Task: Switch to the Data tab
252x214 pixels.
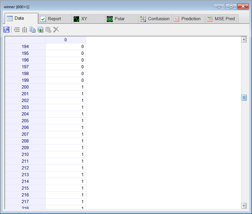Action: [x=21, y=18]
